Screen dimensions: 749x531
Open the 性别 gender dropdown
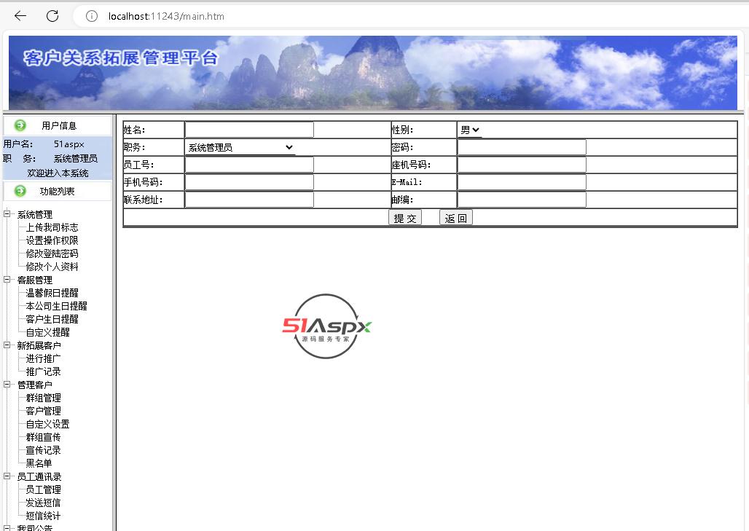(x=469, y=130)
